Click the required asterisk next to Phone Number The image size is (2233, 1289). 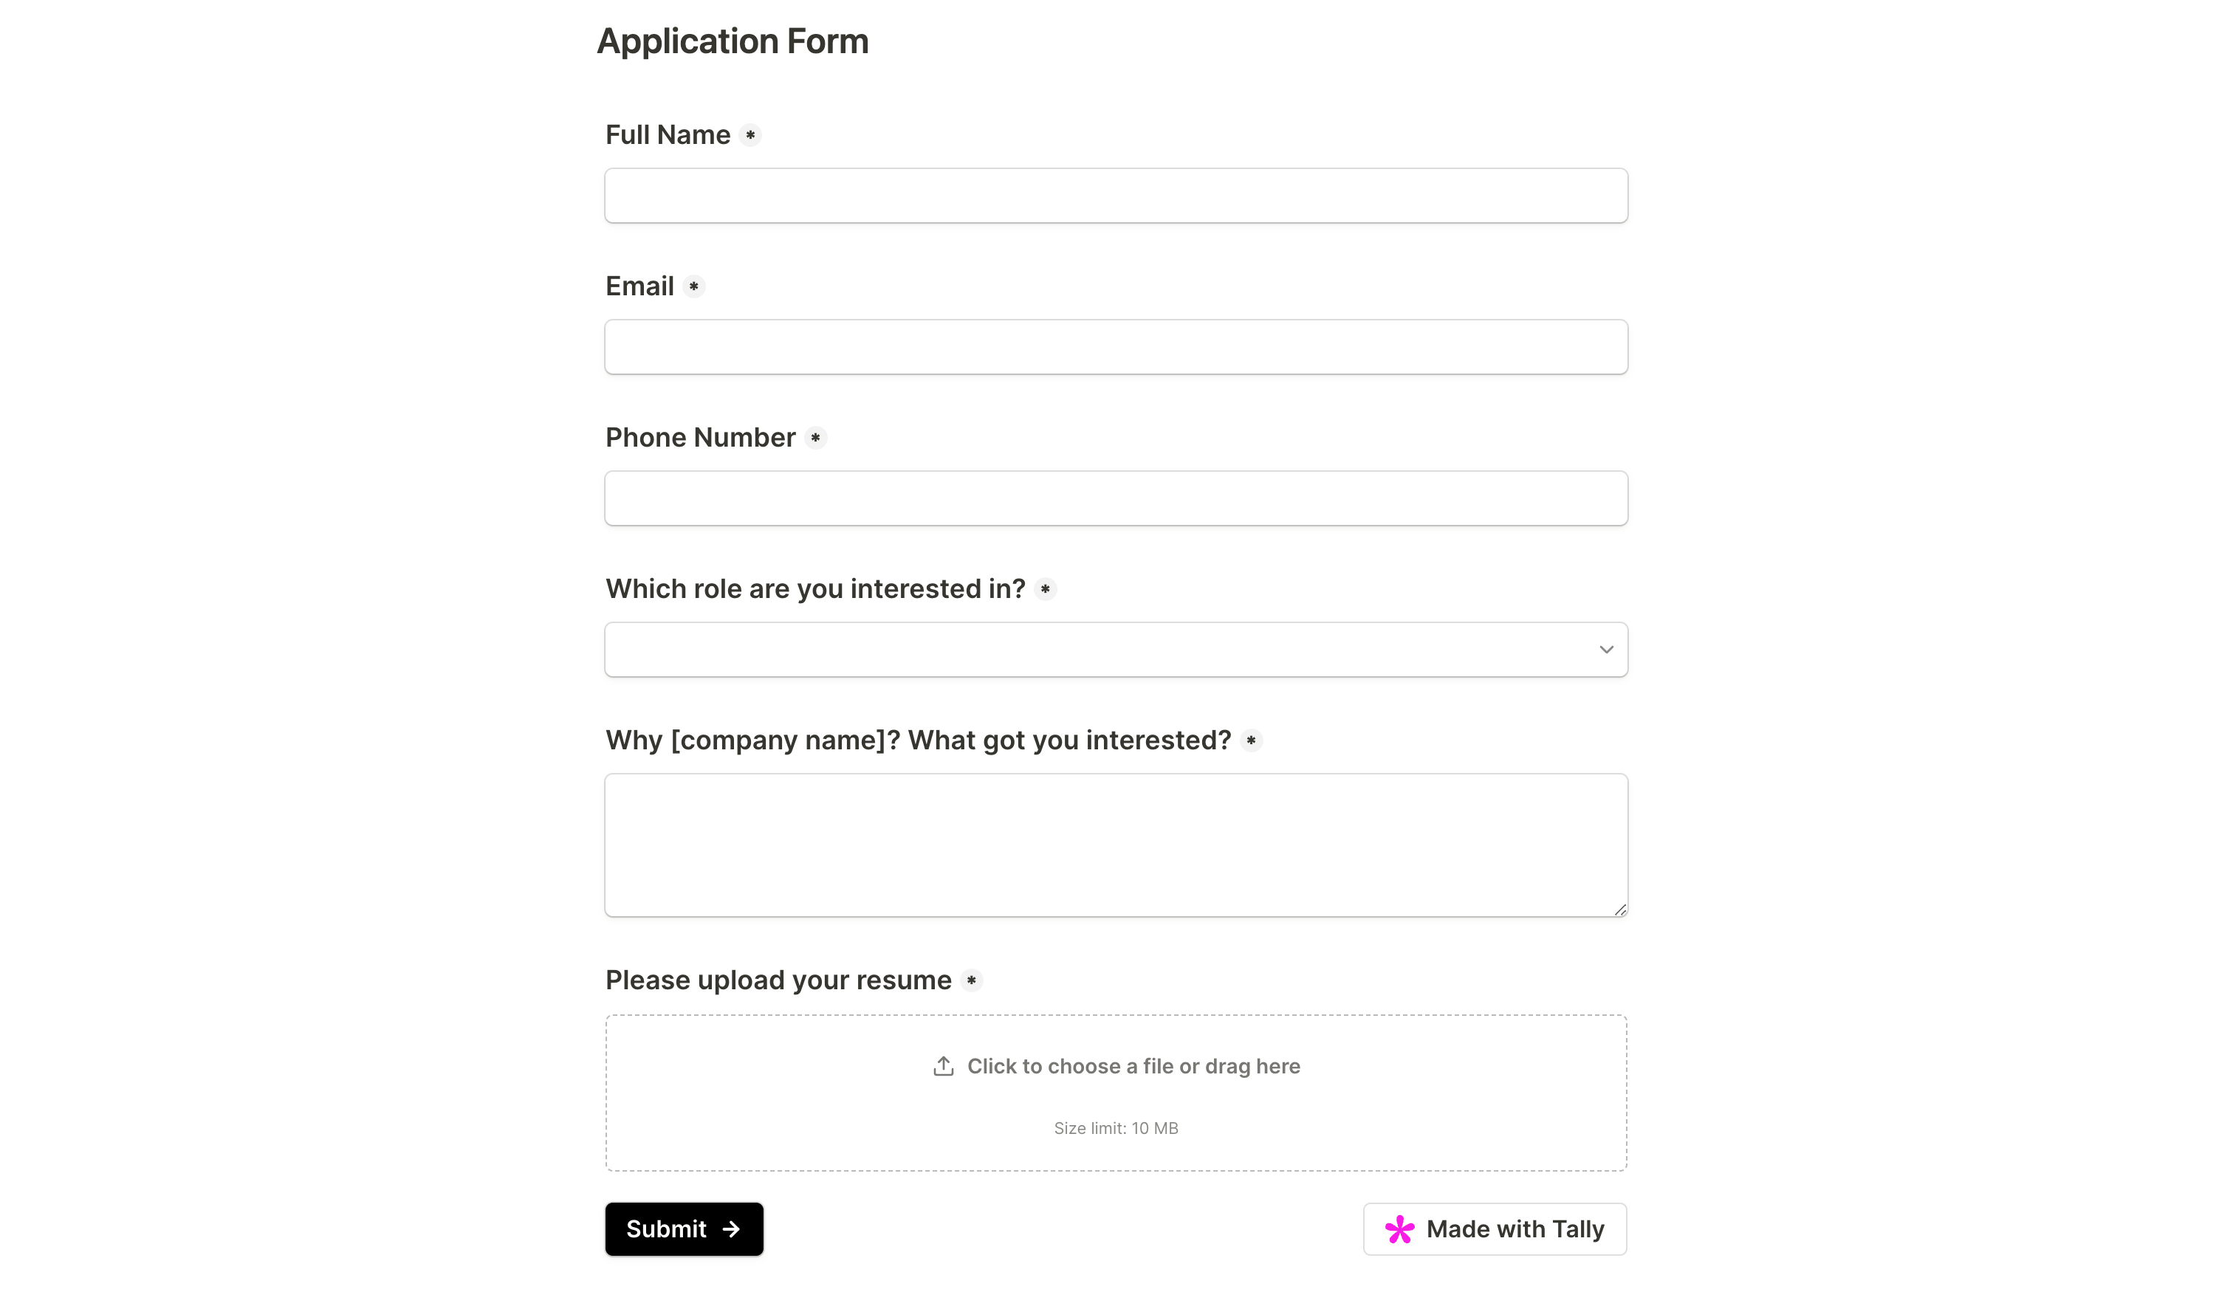(x=815, y=437)
